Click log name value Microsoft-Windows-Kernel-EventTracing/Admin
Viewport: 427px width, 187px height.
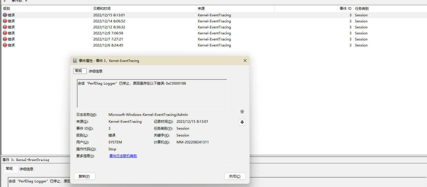tap(148, 114)
